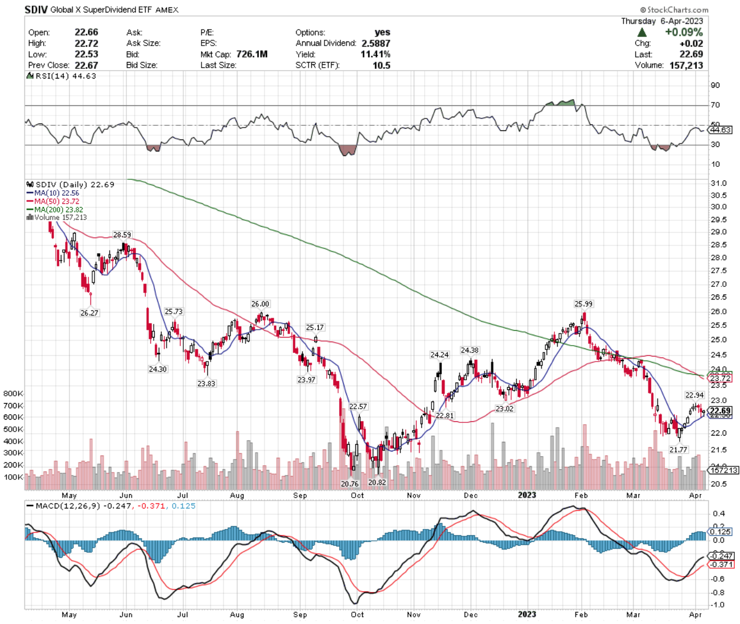Click the 26.27 price low annotation
The height and width of the screenshot is (624, 740).
[89, 313]
